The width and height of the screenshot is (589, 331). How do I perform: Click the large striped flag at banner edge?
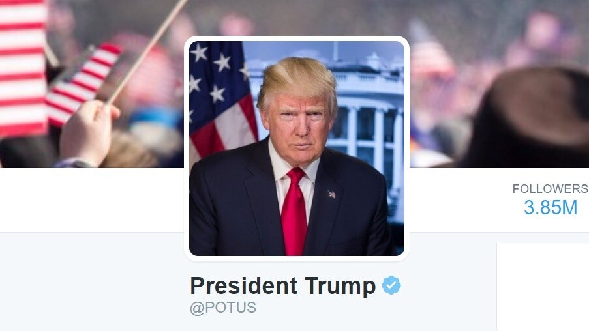pyautogui.click(x=23, y=68)
